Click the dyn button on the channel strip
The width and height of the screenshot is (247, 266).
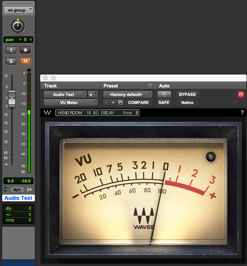[17, 190]
